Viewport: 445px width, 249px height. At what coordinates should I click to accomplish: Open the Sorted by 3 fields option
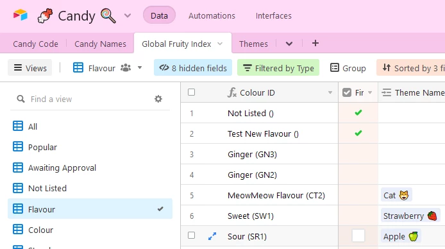pyautogui.click(x=410, y=68)
